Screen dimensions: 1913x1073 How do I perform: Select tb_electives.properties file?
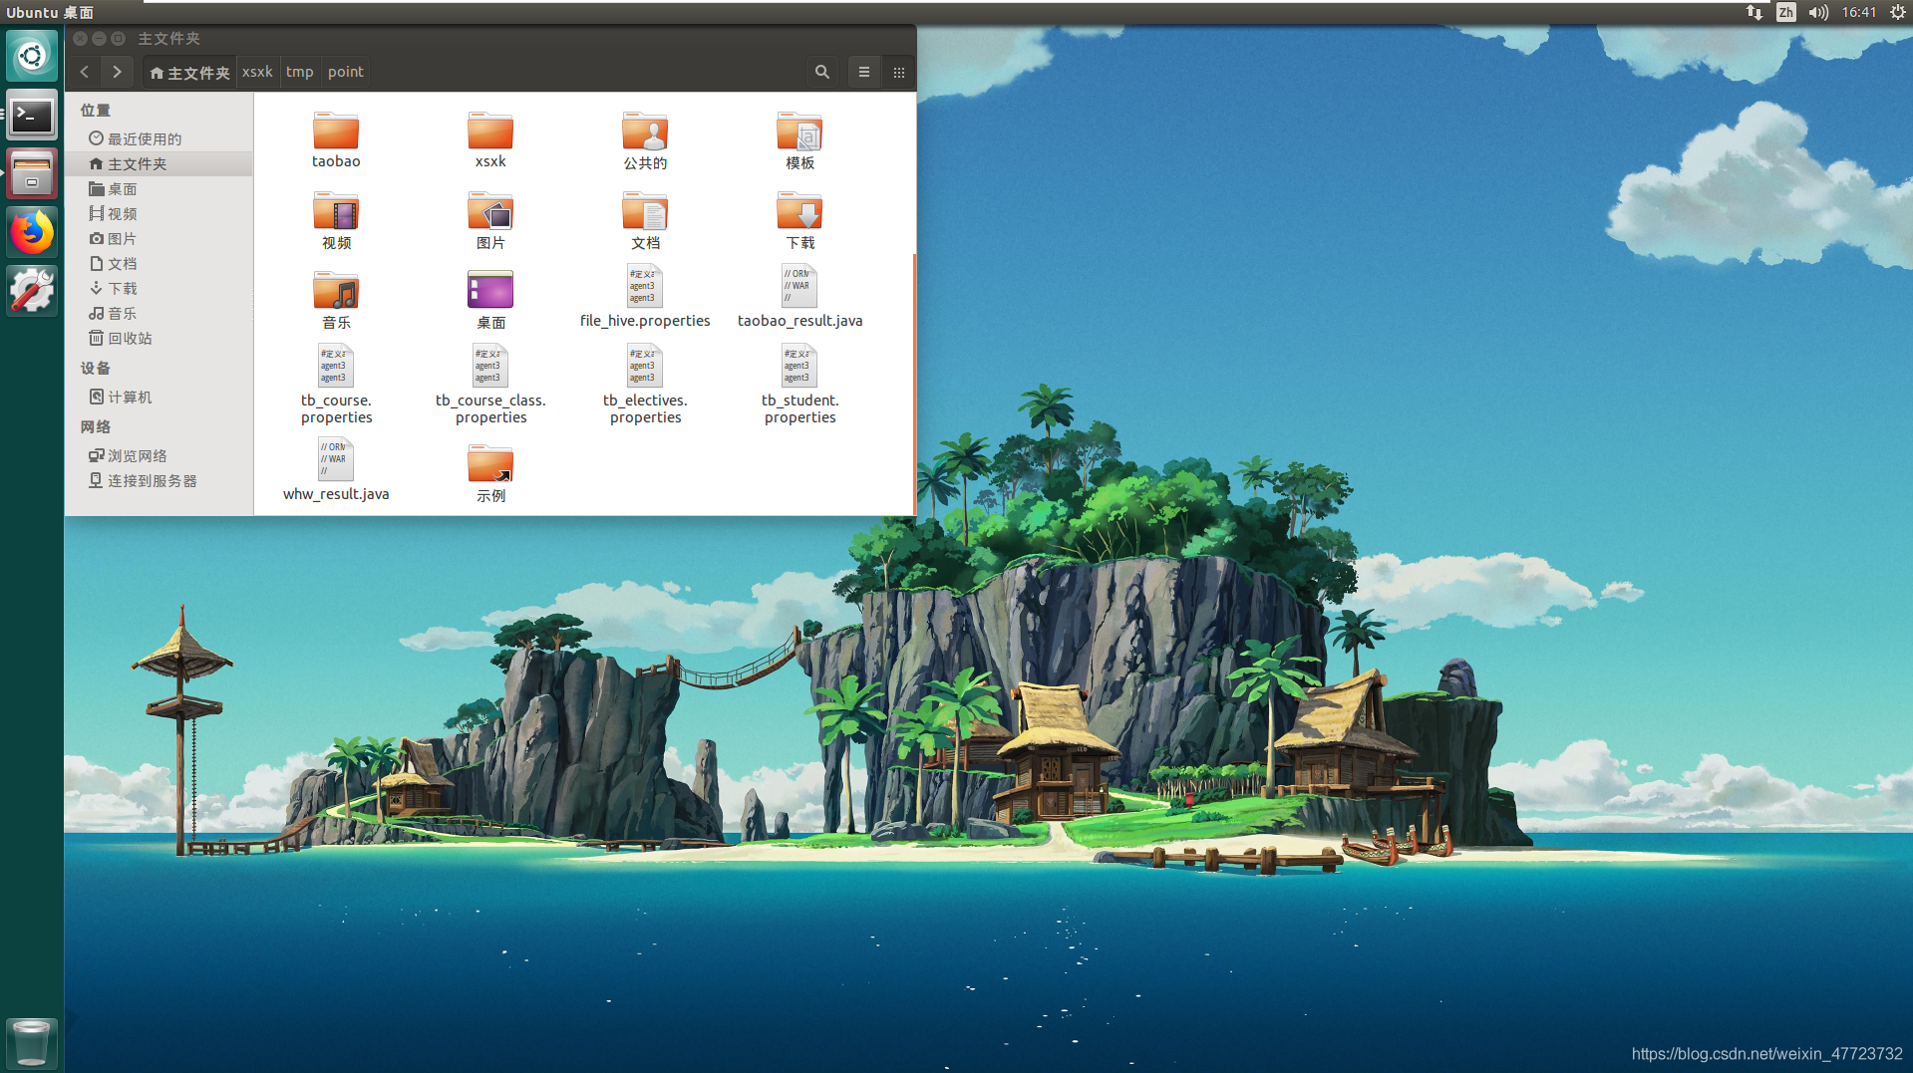tap(645, 385)
